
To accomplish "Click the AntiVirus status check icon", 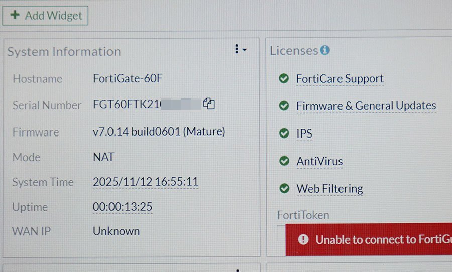I will click(x=284, y=161).
